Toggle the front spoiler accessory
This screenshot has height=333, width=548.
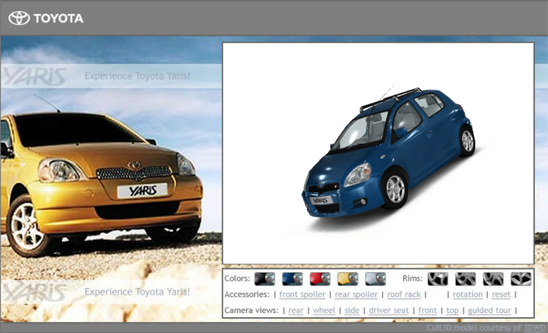pyautogui.click(x=303, y=295)
